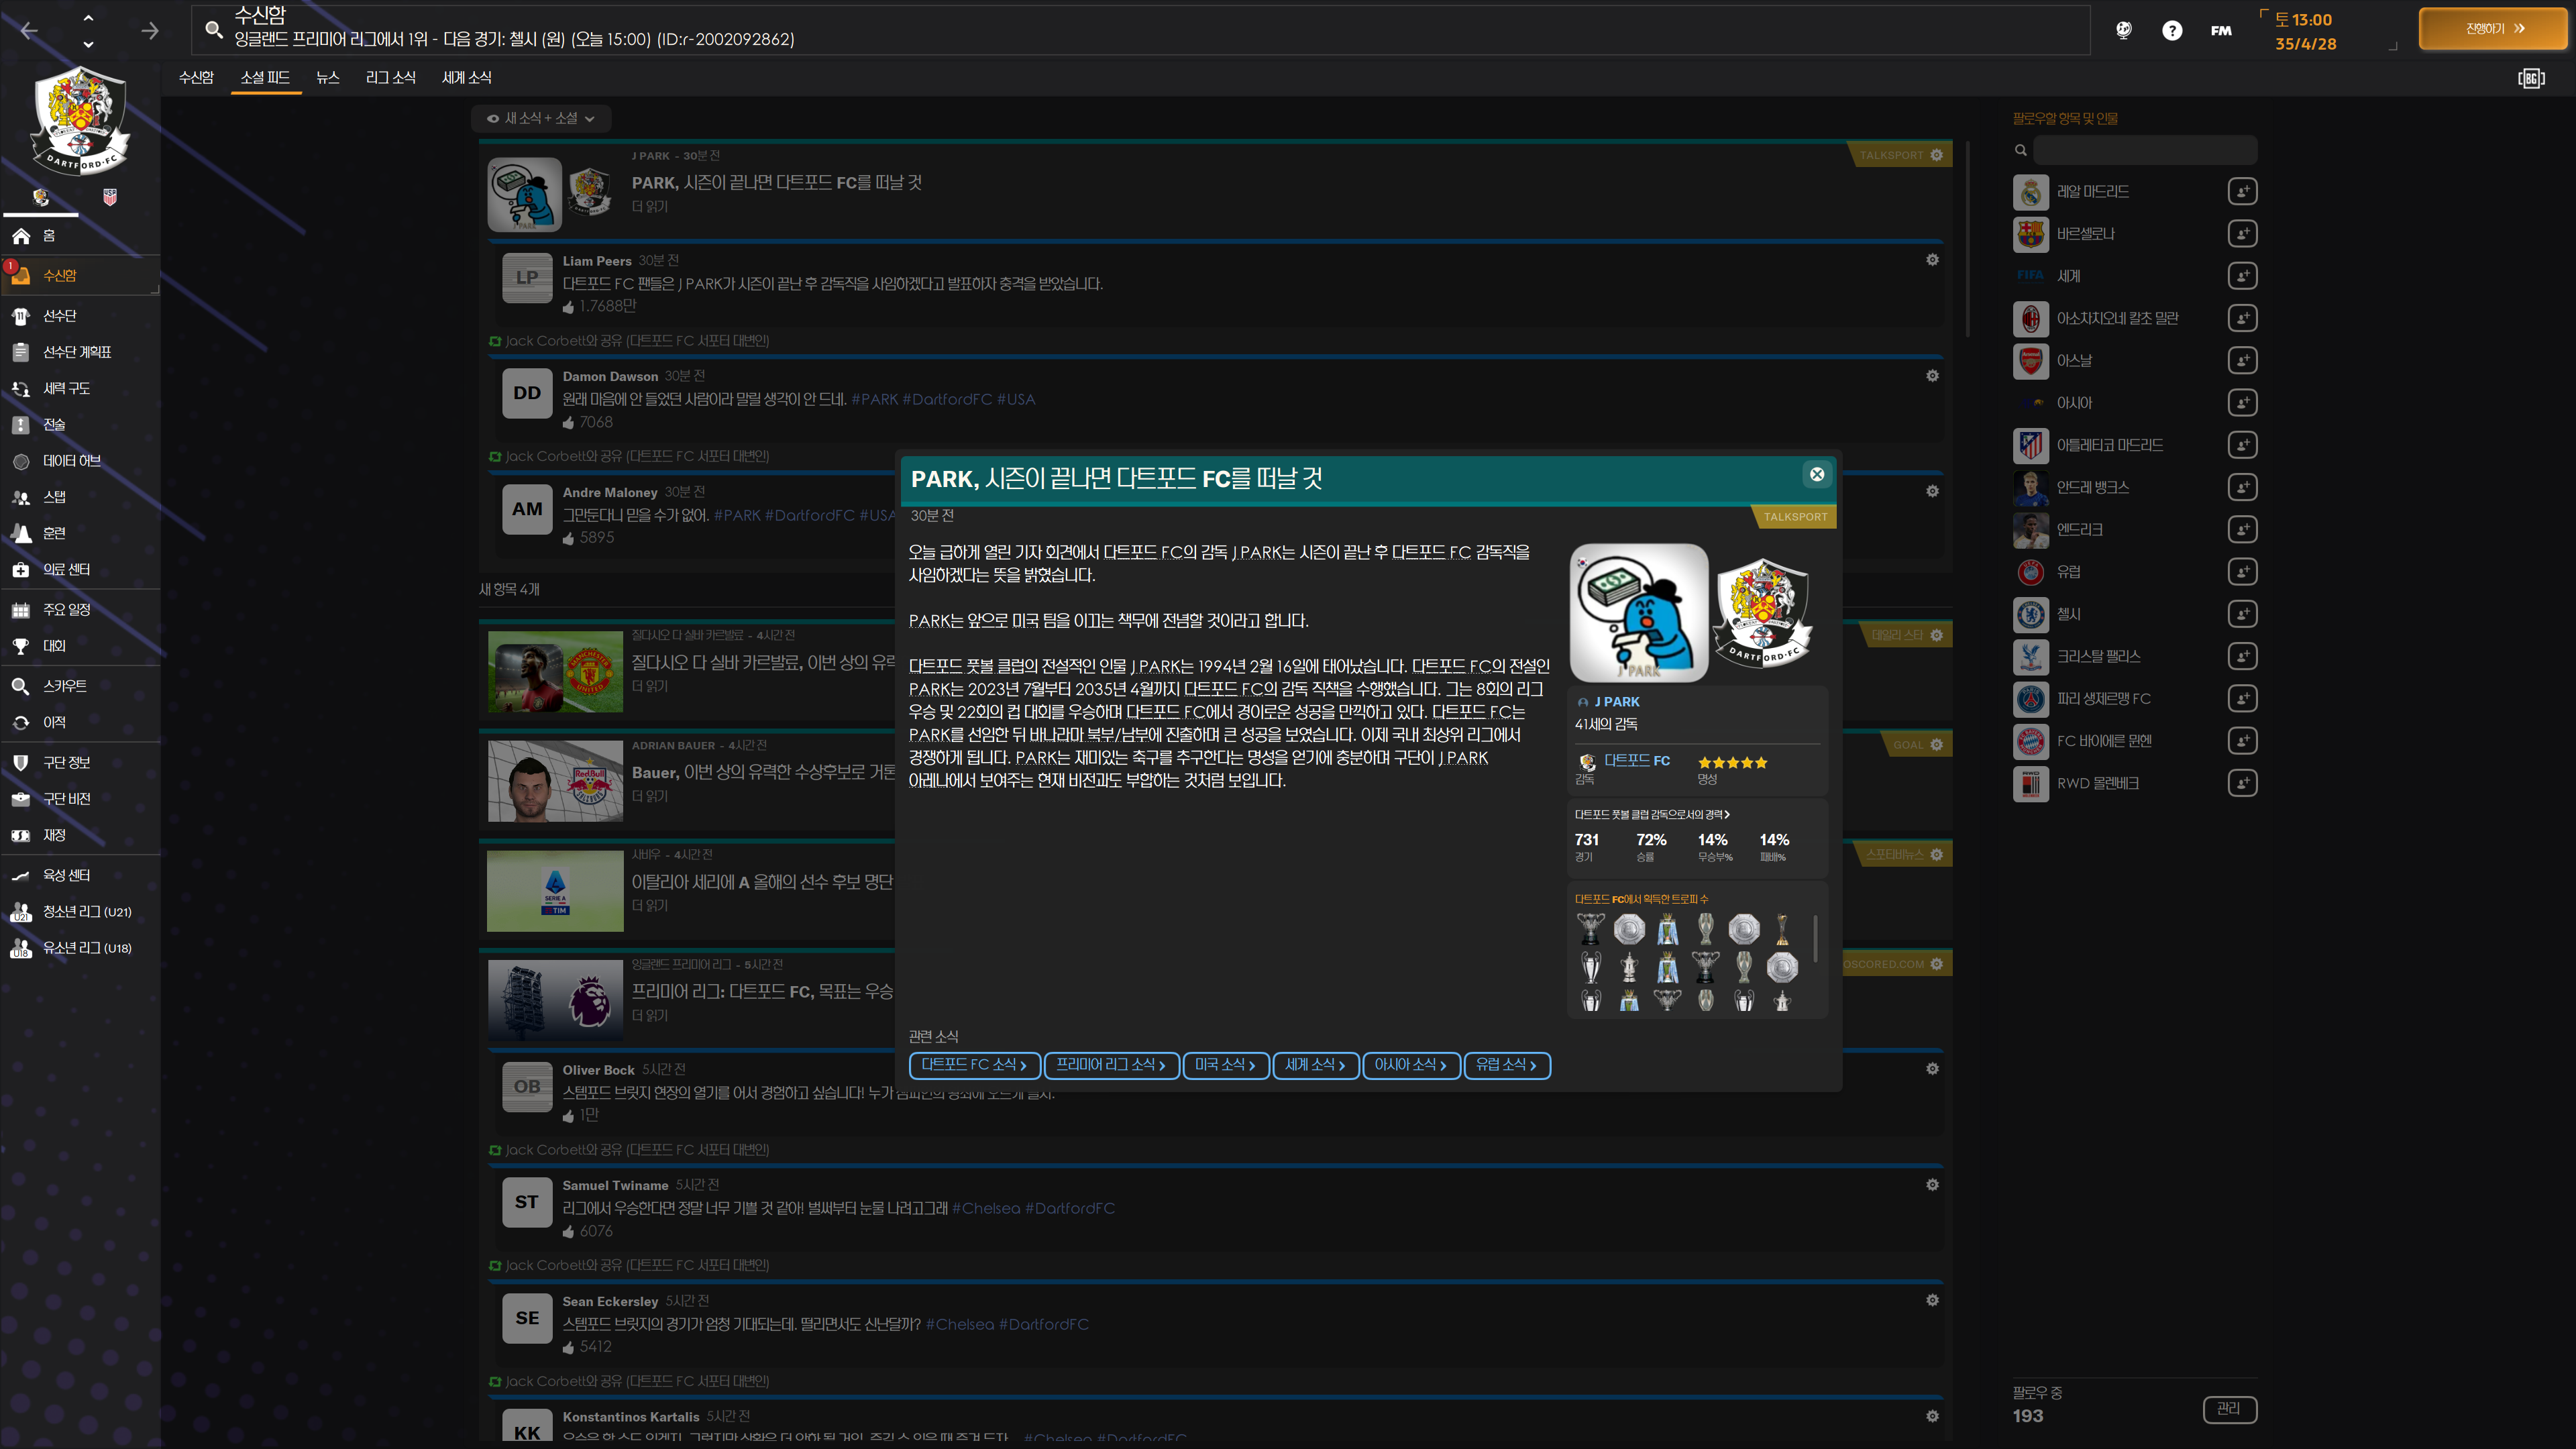Switch to the 리그 소식 tab

pyautogui.click(x=391, y=77)
